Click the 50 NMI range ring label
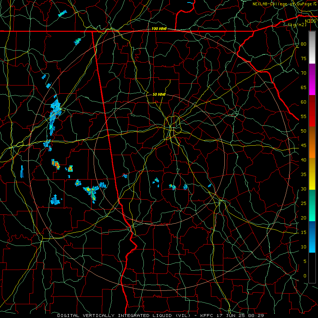 (x=159, y=94)
